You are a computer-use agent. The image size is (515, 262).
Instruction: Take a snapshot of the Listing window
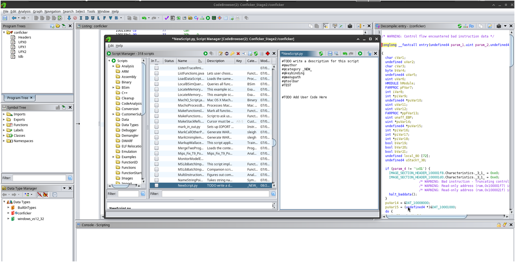pos(350,26)
